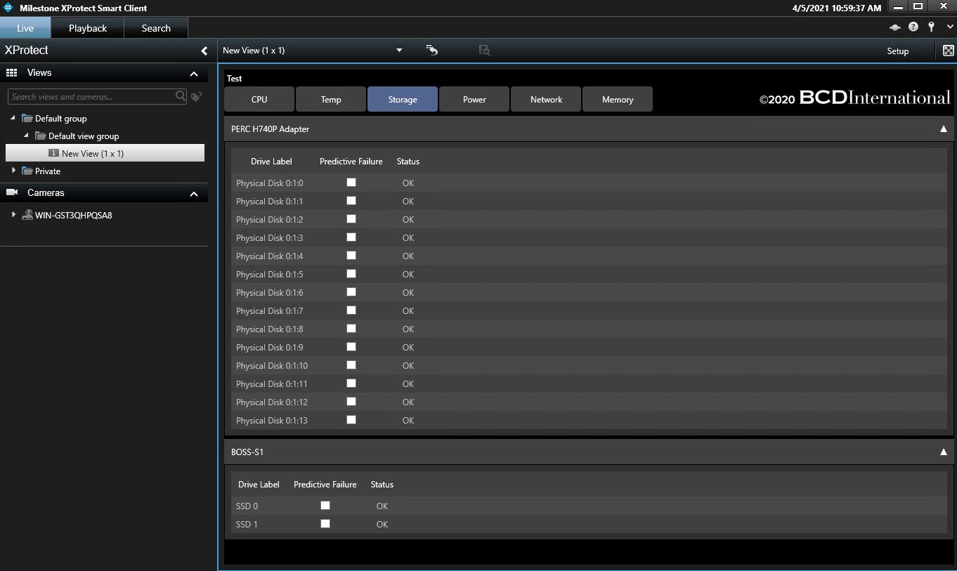Click the disabled search icon beside reload
Viewport: 957px width, 571px height.
point(484,51)
